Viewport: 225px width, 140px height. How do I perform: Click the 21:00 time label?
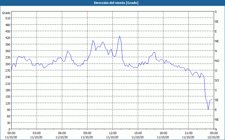coord(188,133)
